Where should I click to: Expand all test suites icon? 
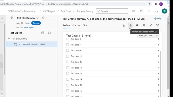[43, 33]
